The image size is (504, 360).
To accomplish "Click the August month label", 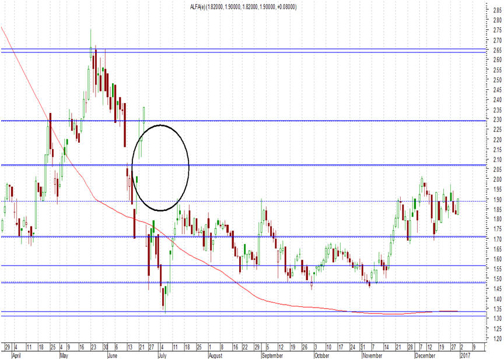I will coord(215,355).
